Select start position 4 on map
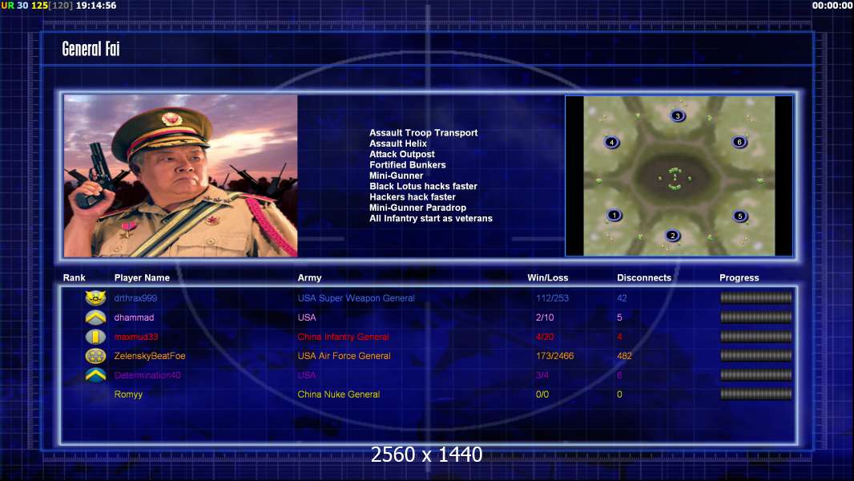The width and height of the screenshot is (854, 481). tap(611, 142)
